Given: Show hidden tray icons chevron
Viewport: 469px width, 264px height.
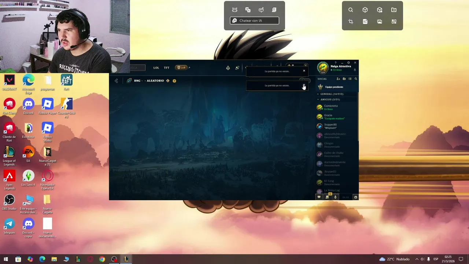Looking at the screenshot, I should coord(417,259).
